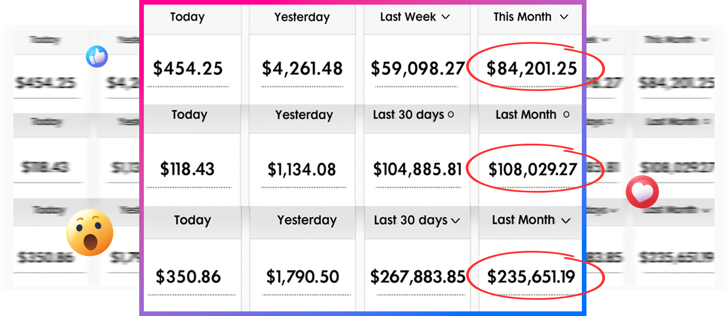
Task: Click the blue thumbs-up reaction icon
Action: [x=97, y=57]
